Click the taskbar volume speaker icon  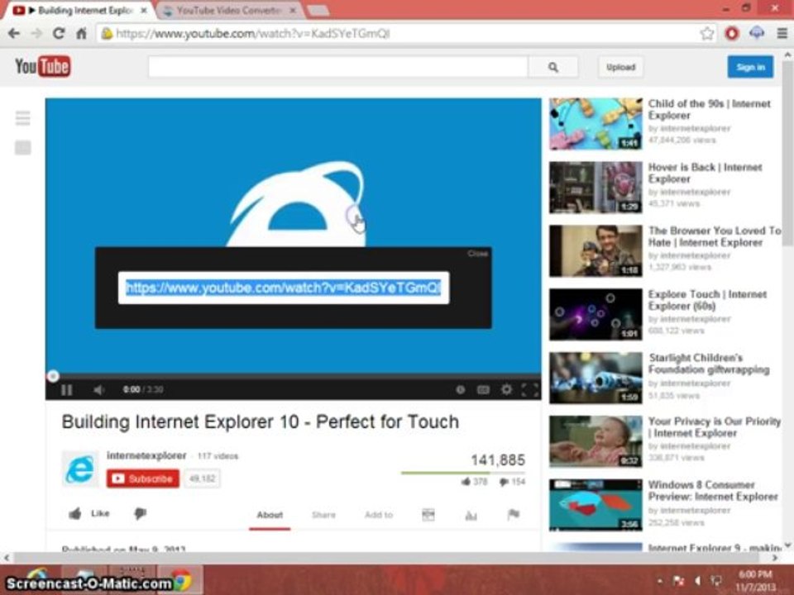(698, 581)
